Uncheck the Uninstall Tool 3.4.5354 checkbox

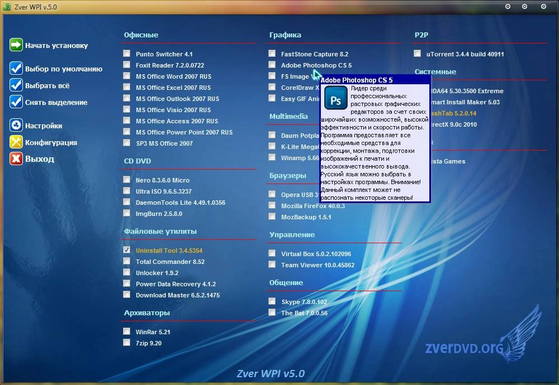126,250
